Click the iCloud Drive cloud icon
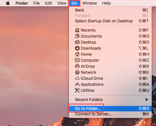This screenshot has width=156, height=126. point(77,78)
